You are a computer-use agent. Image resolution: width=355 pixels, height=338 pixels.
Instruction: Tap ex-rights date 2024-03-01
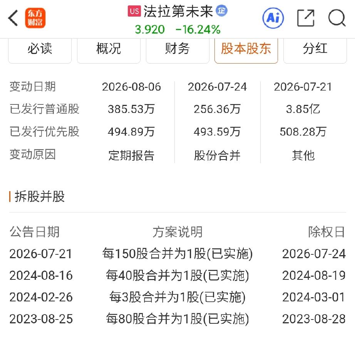(x=314, y=298)
